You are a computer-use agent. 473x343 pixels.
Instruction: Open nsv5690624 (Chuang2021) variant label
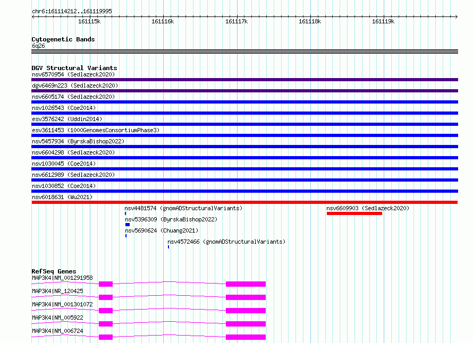(x=162, y=230)
